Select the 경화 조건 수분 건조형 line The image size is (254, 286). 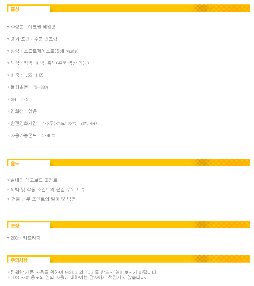tap(32, 39)
